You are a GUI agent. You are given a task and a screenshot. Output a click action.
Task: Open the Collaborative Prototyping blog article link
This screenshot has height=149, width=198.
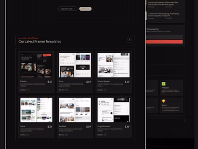tap(163, 15)
